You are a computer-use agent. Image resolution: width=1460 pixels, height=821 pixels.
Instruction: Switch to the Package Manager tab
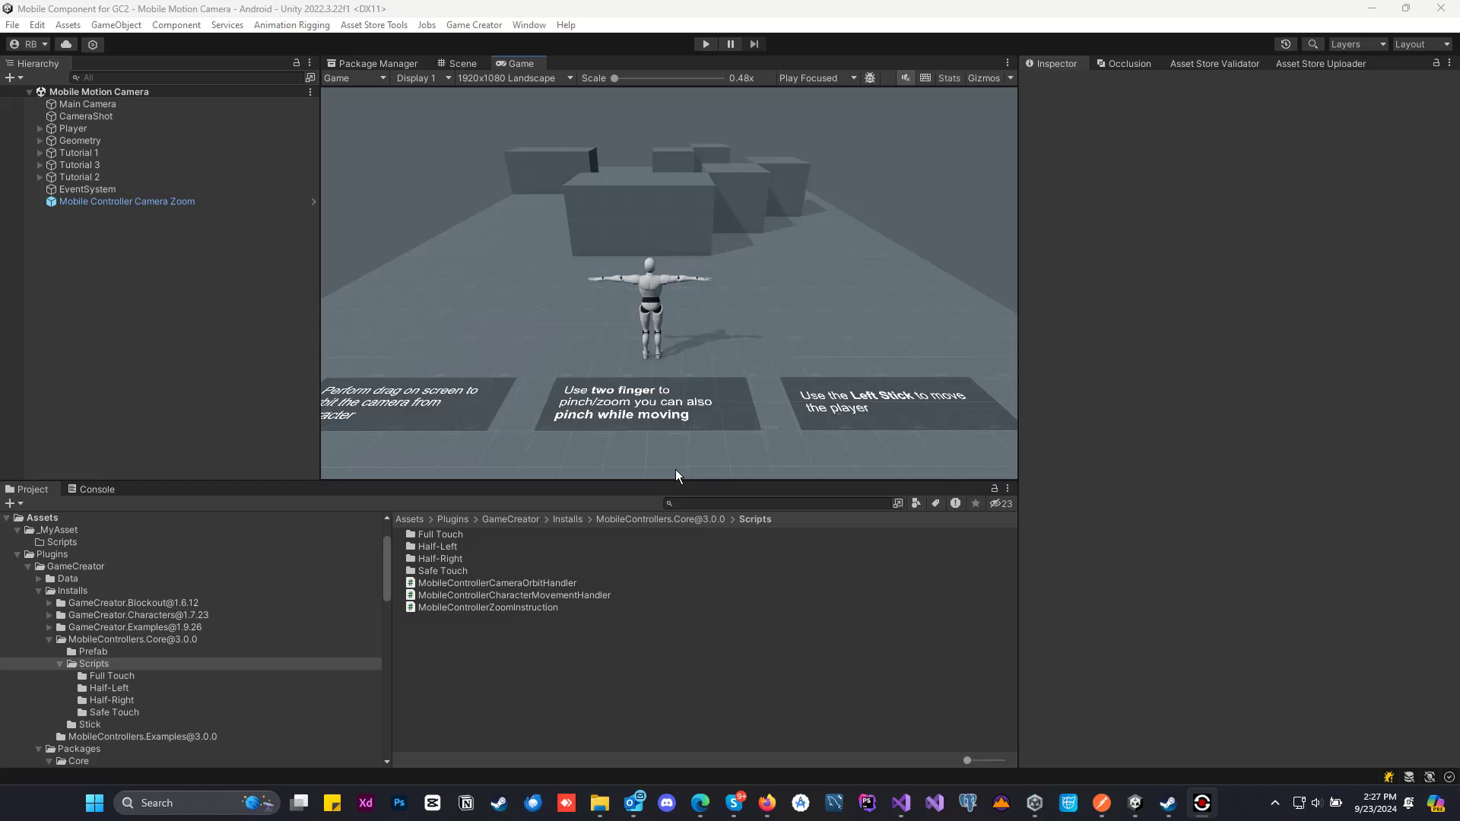pyautogui.click(x=372, y=63)
